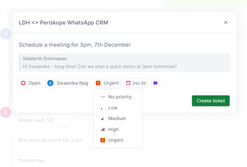This screenshot has height=167, width=247.
Task: Pick High priority from the menu
Action: [x=118, y=129]
